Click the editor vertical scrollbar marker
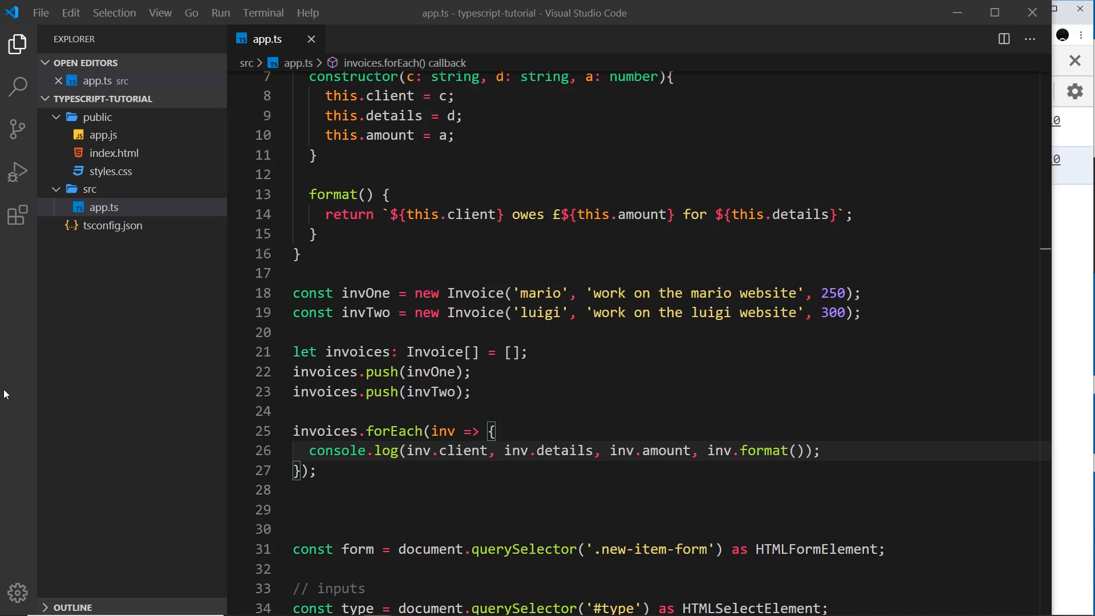This screenshot has width=1095, height=616. (x=1045, y=249)
